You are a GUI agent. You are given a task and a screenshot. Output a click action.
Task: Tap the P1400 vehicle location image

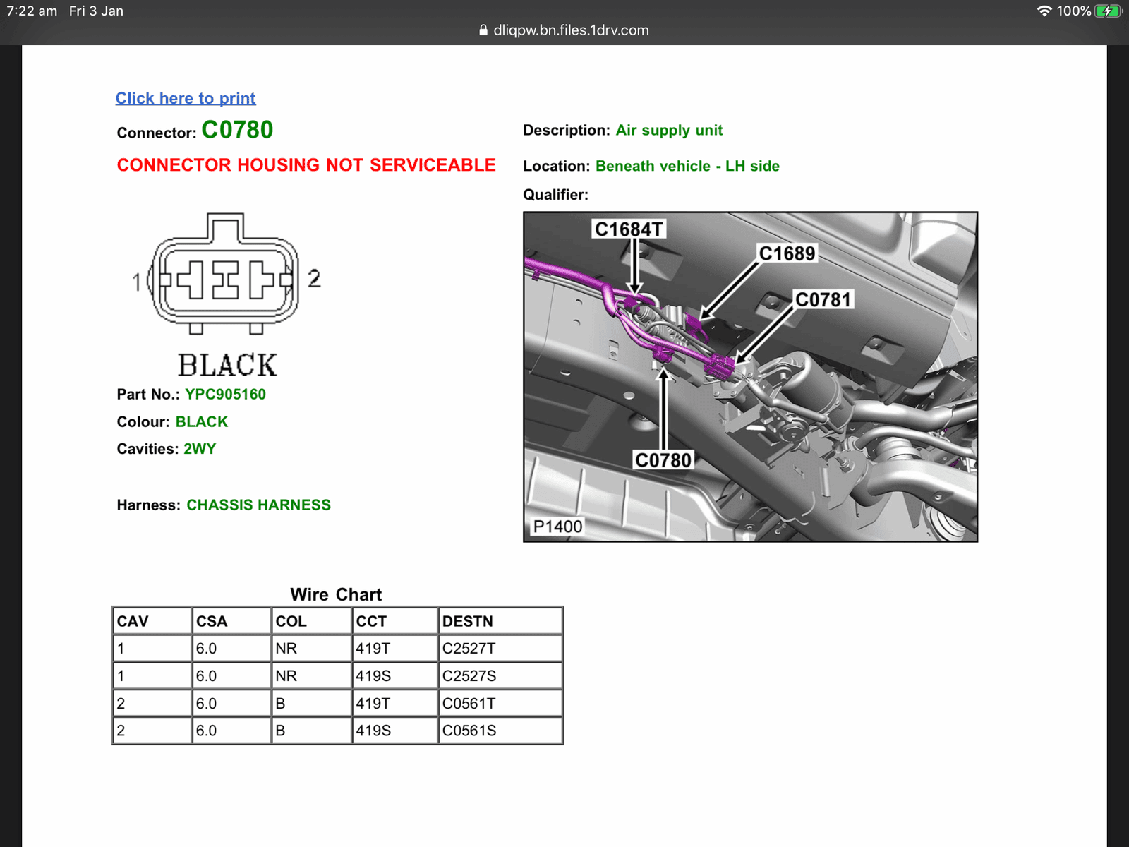(750, 377)
